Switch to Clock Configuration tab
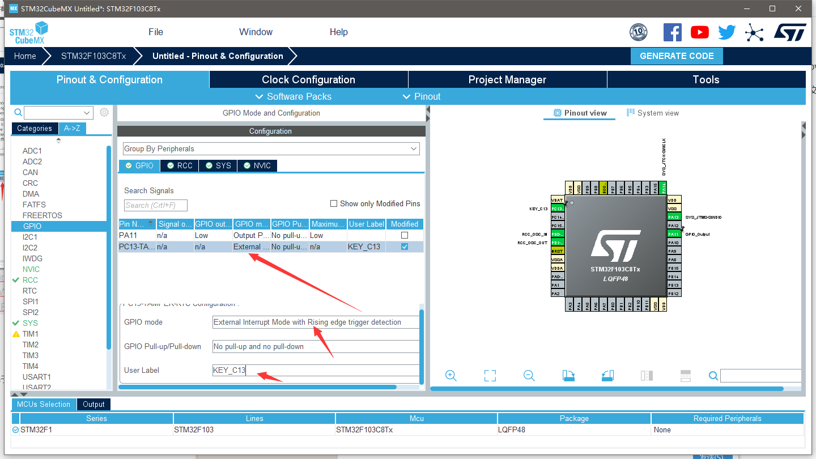The height and width of the screenshot is (459, 816). click(x=308, y=79)
